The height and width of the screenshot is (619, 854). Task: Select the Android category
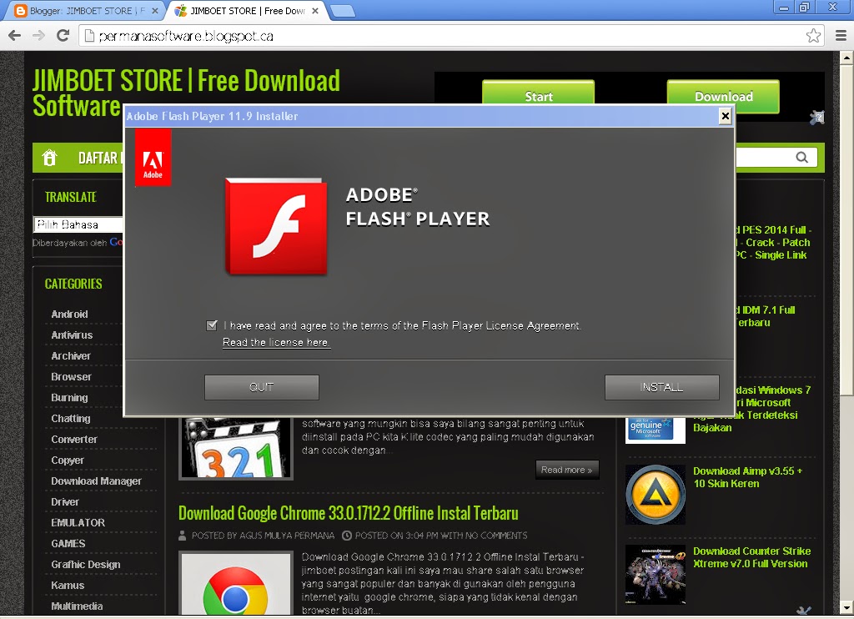click(69, 314)
